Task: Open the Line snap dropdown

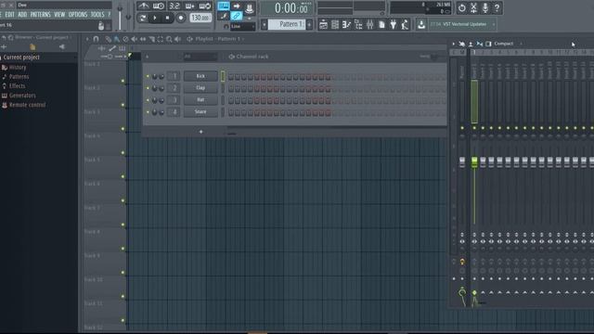Action: point(243,27)
